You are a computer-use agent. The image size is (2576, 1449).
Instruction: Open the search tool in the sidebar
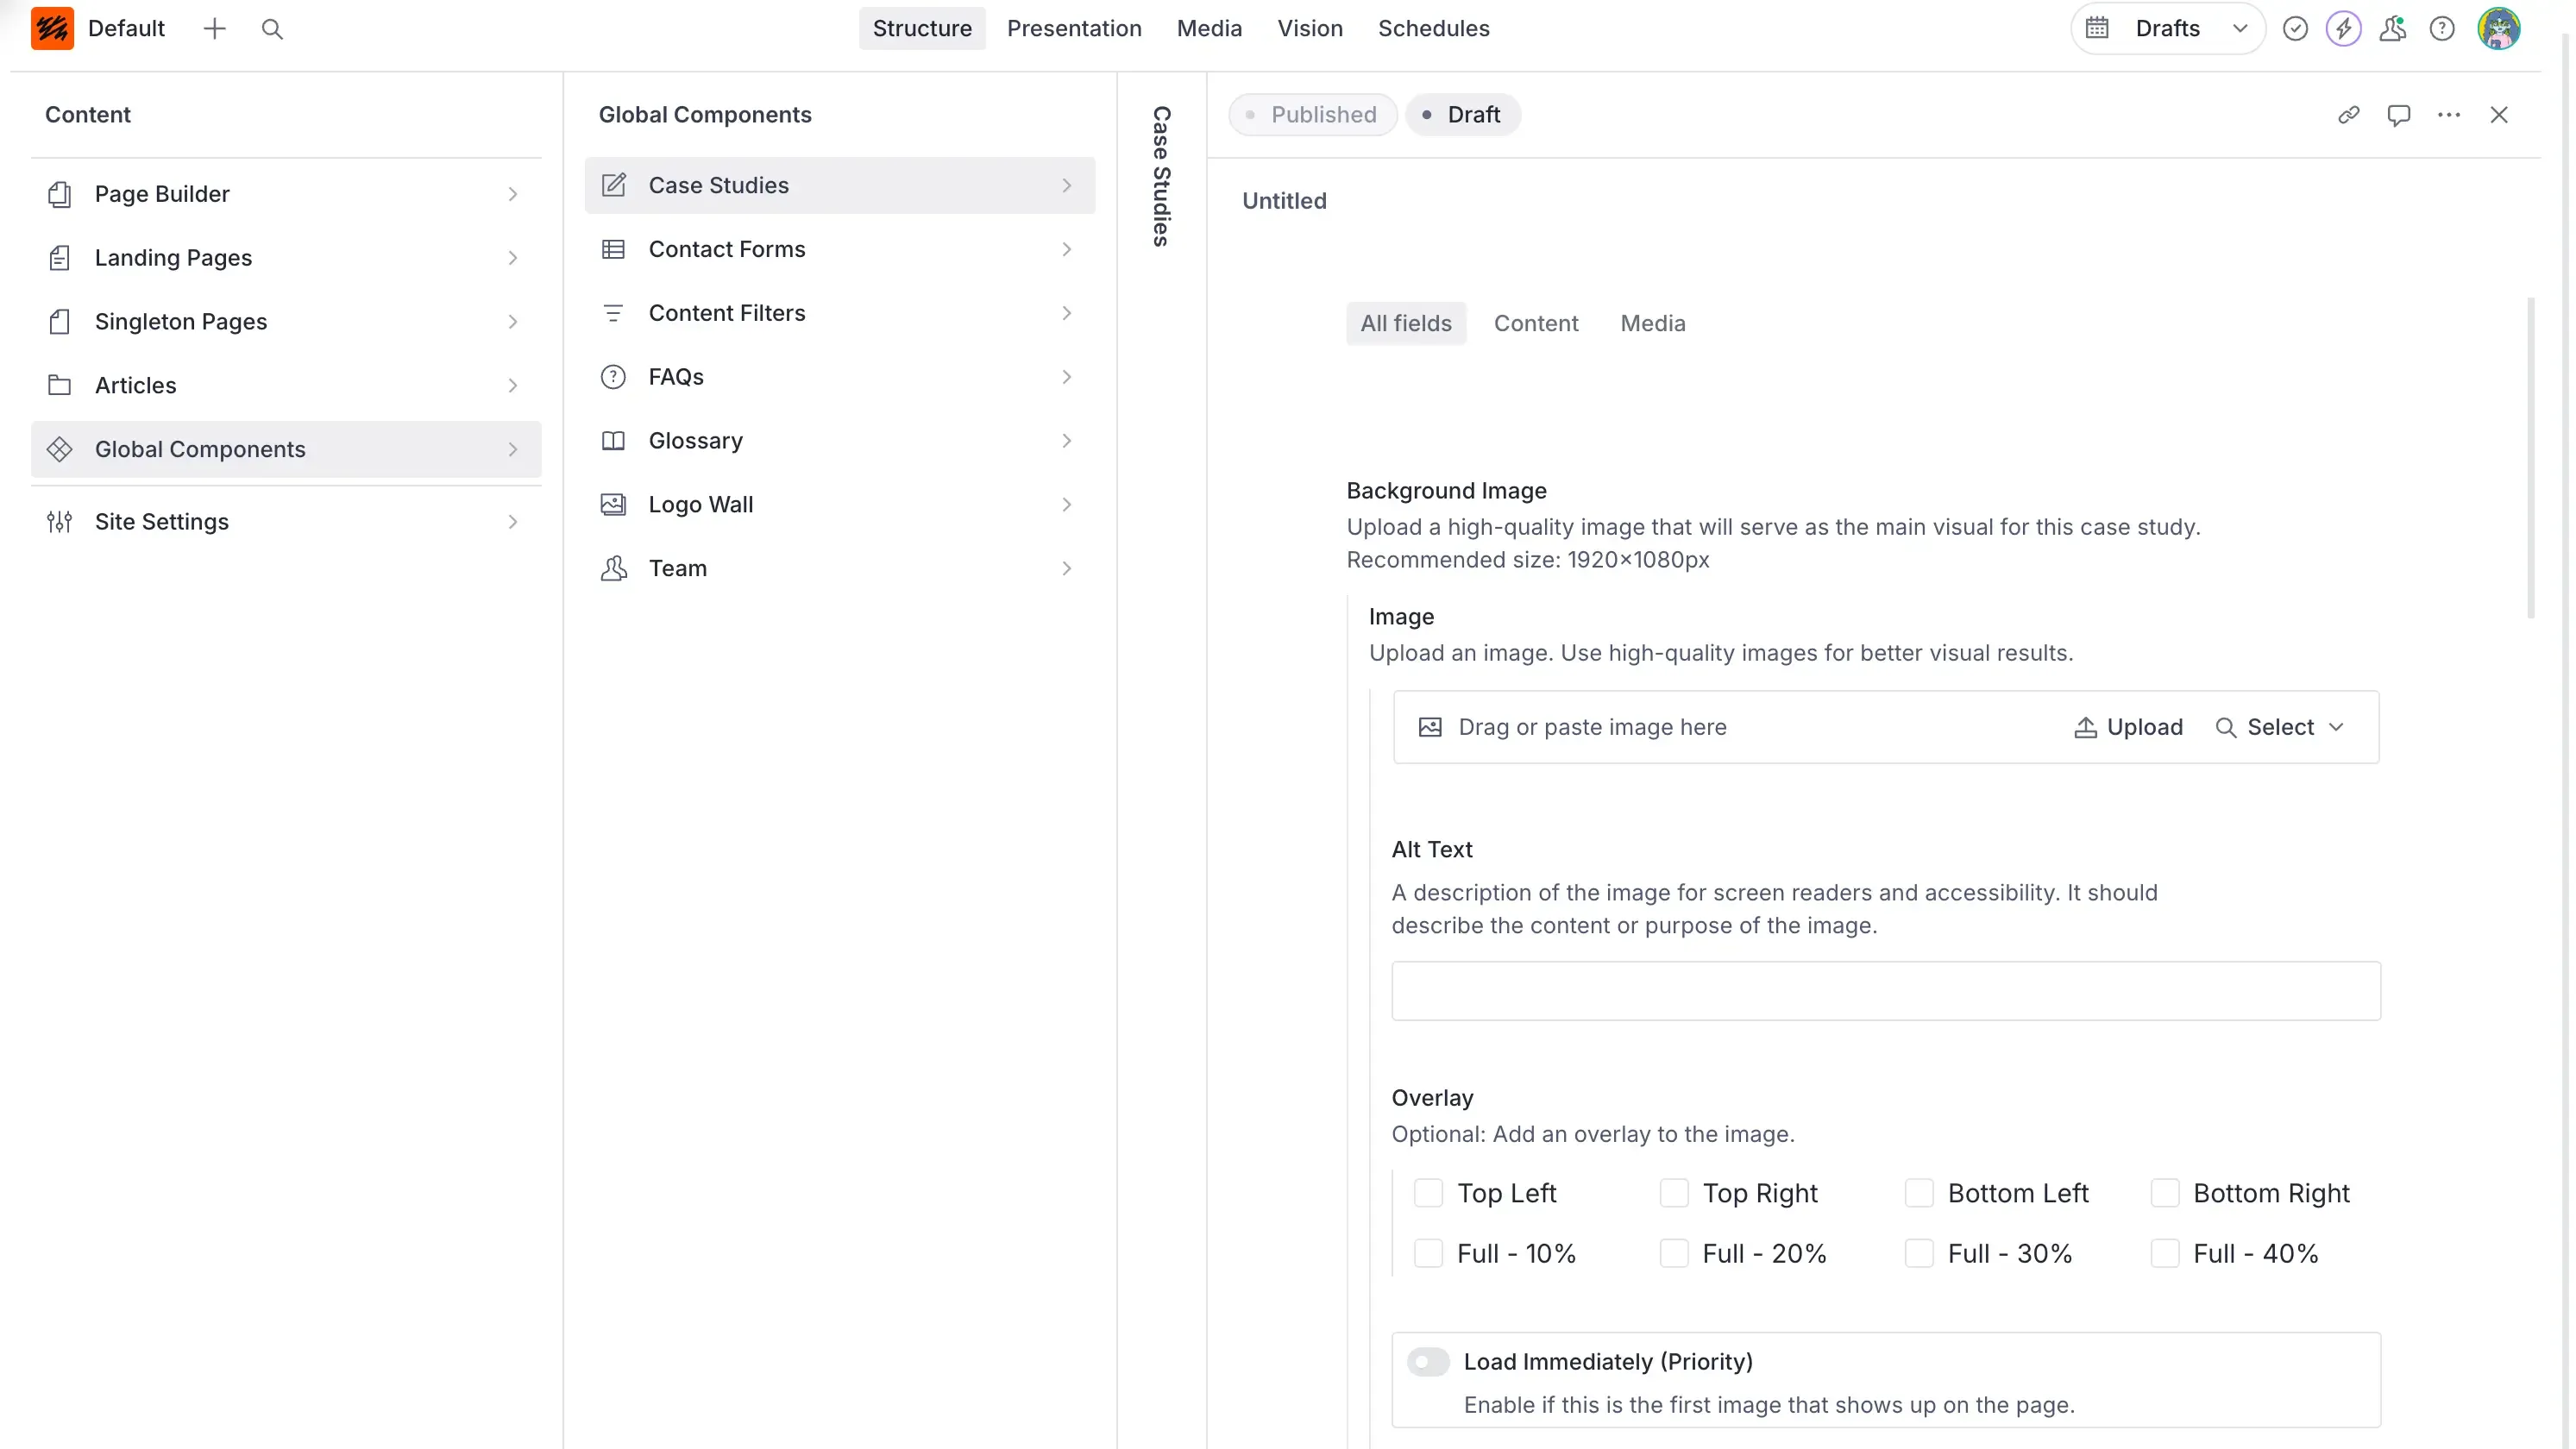(272, 29)
